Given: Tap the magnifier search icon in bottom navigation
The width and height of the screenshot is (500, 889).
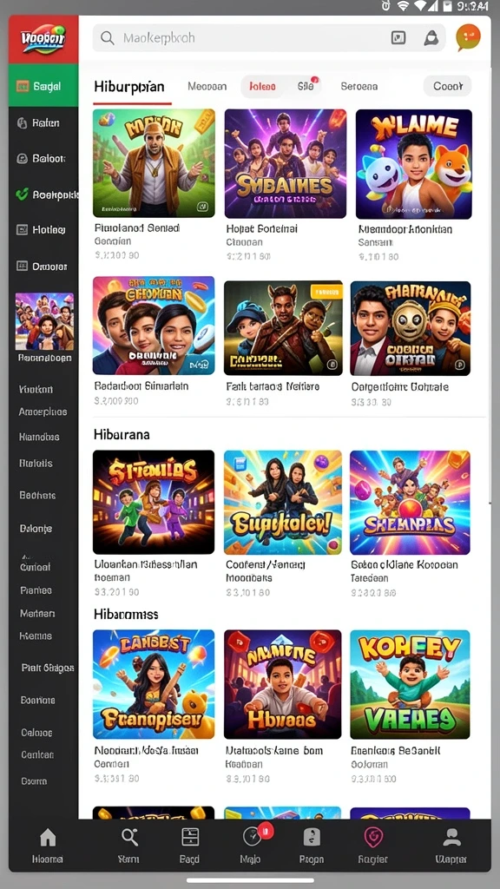Looking at the screenshot, I should [x=129, y=845].
